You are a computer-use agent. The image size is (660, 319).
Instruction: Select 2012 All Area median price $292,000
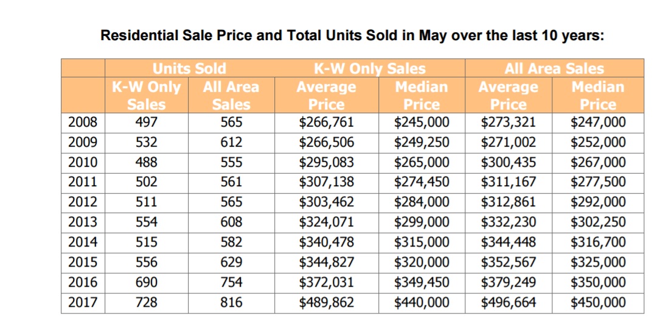coord(598,202)
